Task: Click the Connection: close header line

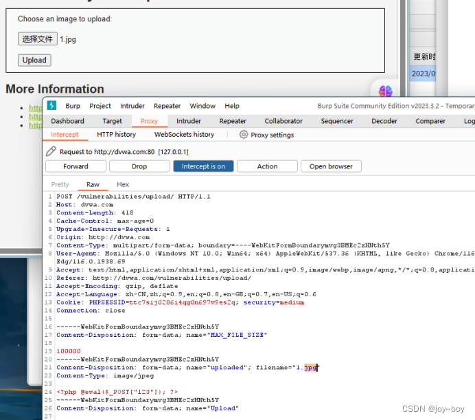Action: pos(91,311)
